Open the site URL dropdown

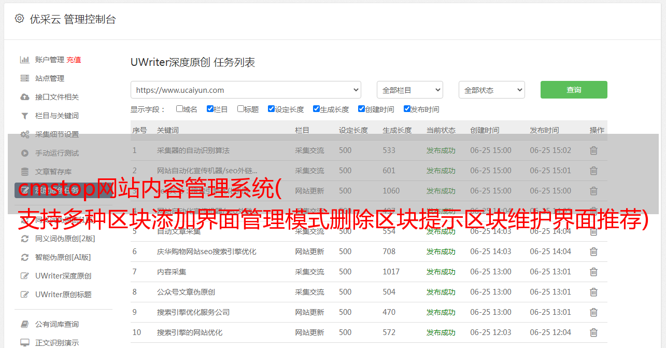click(x=246, y=90)
